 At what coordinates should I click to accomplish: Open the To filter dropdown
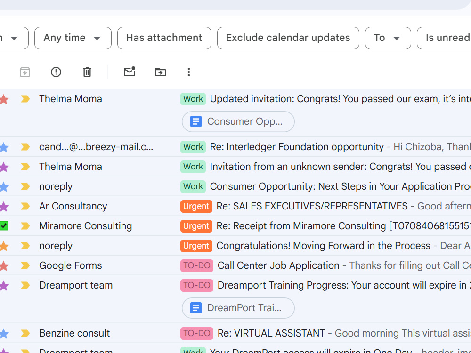[x=388, y=38]
